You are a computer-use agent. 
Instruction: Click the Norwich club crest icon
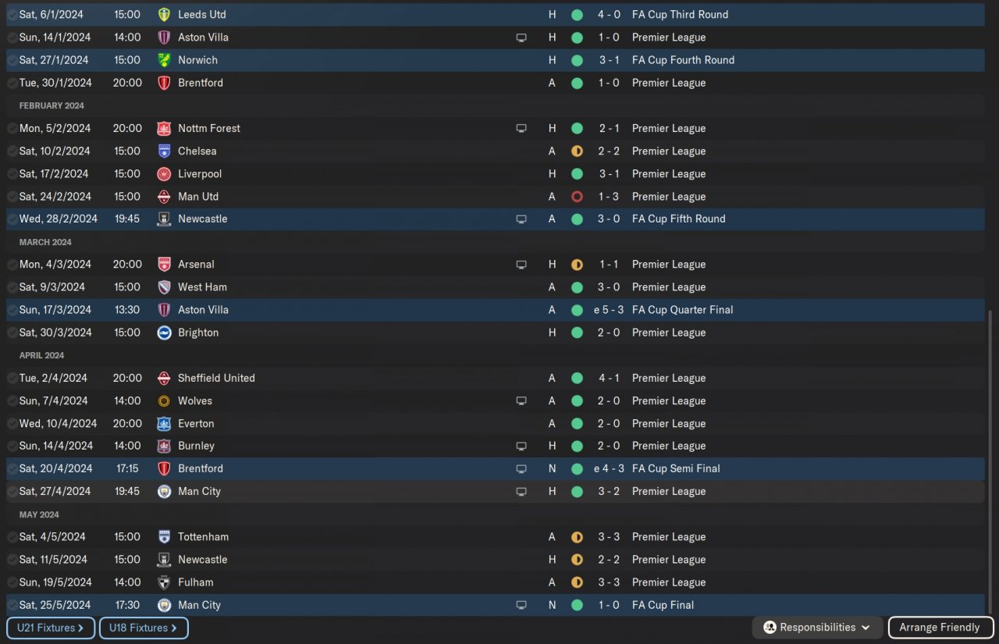coord(164,60)
